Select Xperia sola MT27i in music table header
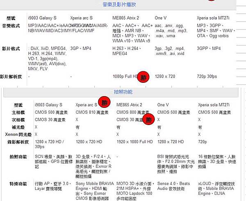Viewport: 246px width, 201px height. click(213, 18)
